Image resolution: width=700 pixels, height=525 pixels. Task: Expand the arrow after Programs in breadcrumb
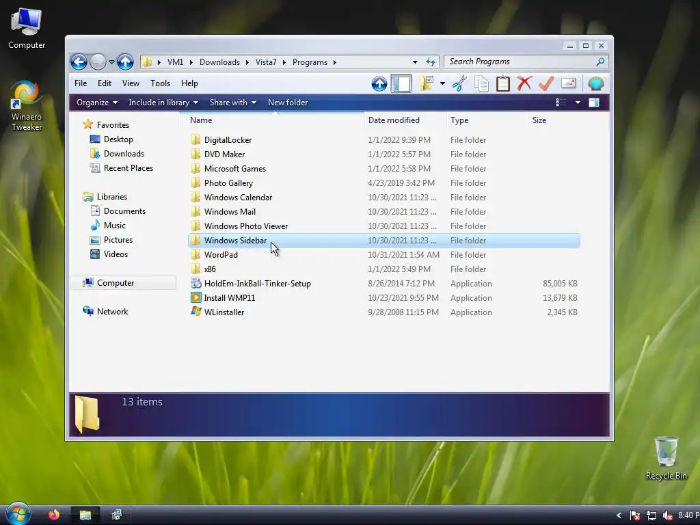pos(334,62)
